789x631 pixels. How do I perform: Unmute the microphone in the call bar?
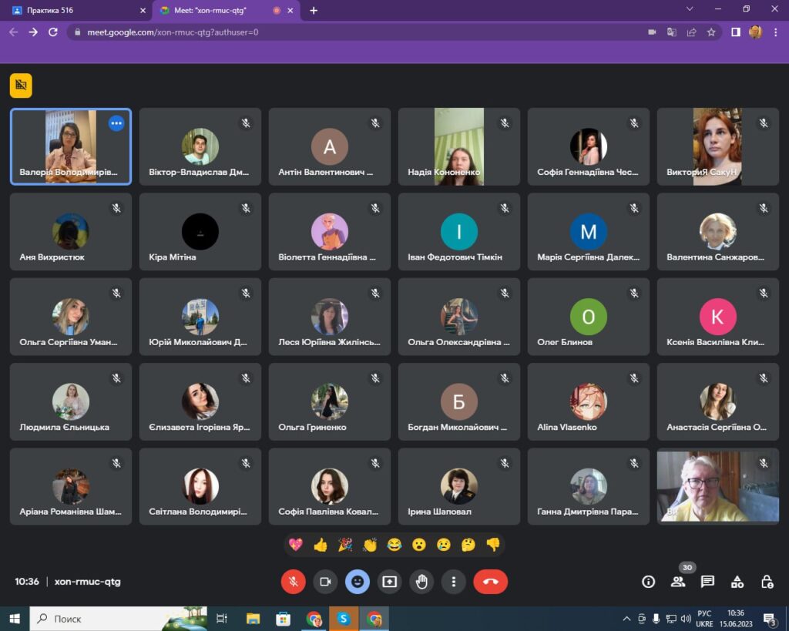click(x=293, y=582)
